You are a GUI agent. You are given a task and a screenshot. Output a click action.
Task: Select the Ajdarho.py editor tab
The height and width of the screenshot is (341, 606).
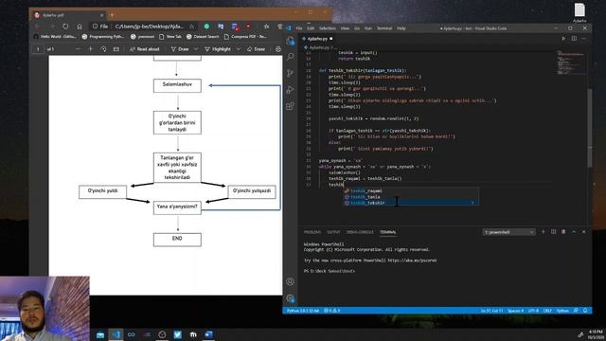pyautogui.click(x=317, y=39)
